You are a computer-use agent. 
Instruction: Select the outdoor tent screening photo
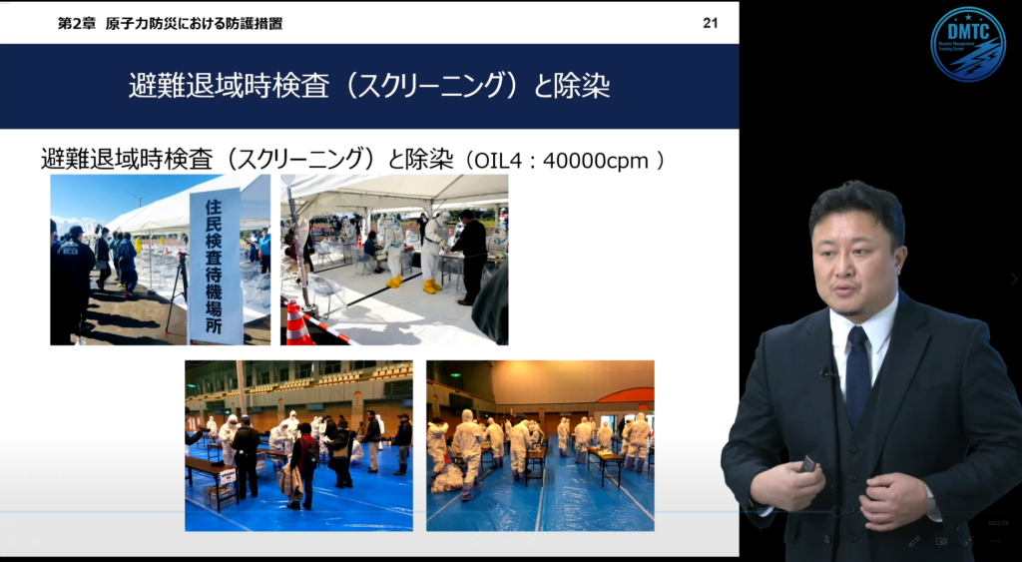click(x=394, y=260)
